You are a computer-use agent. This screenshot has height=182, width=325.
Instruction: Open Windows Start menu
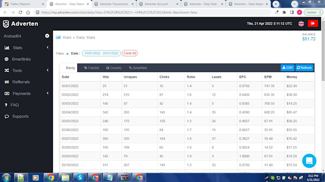[x=6, y=178]
